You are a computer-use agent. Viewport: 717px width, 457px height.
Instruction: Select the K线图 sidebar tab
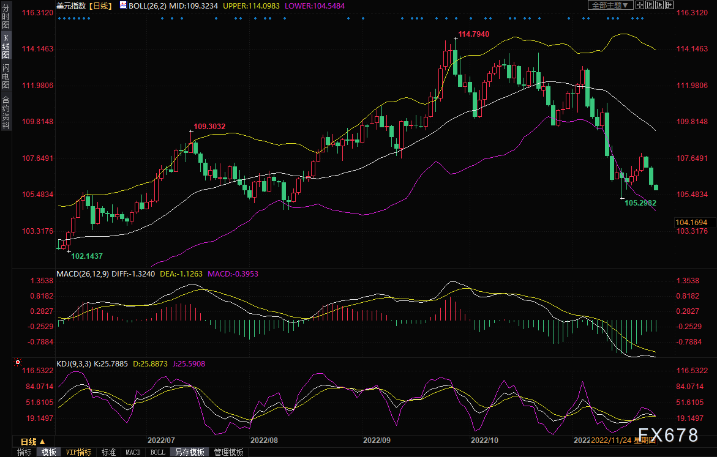[x=6, y=46]
